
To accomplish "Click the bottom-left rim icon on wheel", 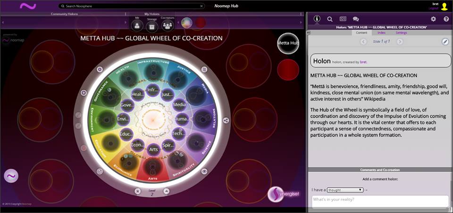I will (100, 171).
